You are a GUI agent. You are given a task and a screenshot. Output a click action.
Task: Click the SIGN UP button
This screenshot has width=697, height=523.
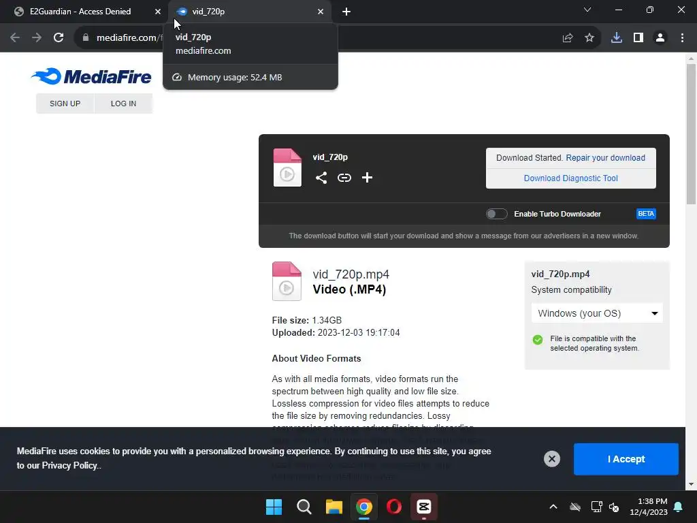point(65,104)
